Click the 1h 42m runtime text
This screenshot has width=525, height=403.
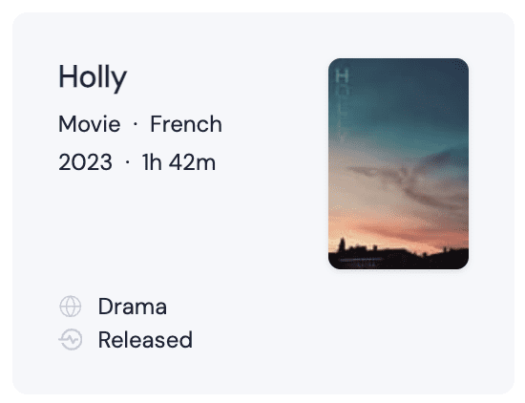[178, 162]
